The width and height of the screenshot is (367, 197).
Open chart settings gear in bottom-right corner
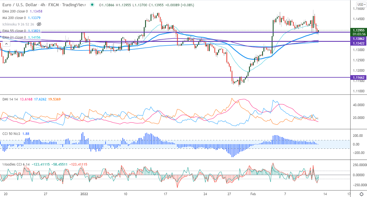click(361, 194)
